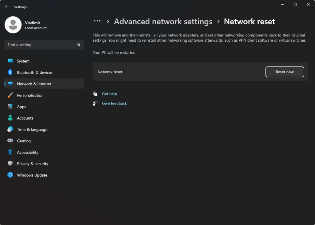The height and width of the screenshot is (225, 315).
Task: Click the back arrow in Settings title bar
Action: click(7, 7)
